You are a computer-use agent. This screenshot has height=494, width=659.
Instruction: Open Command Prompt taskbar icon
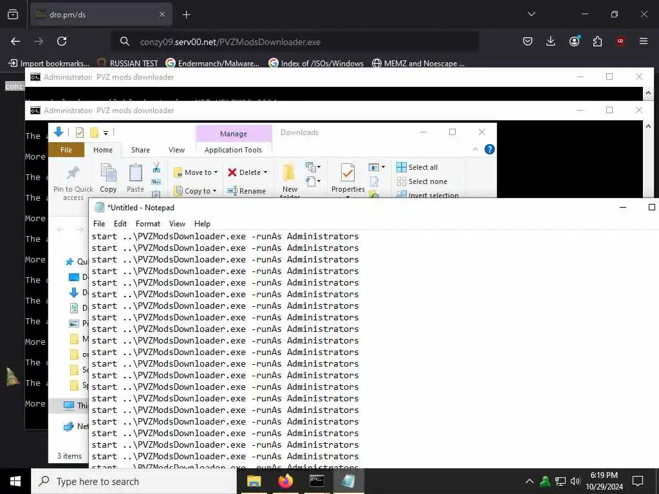point(317,481)
